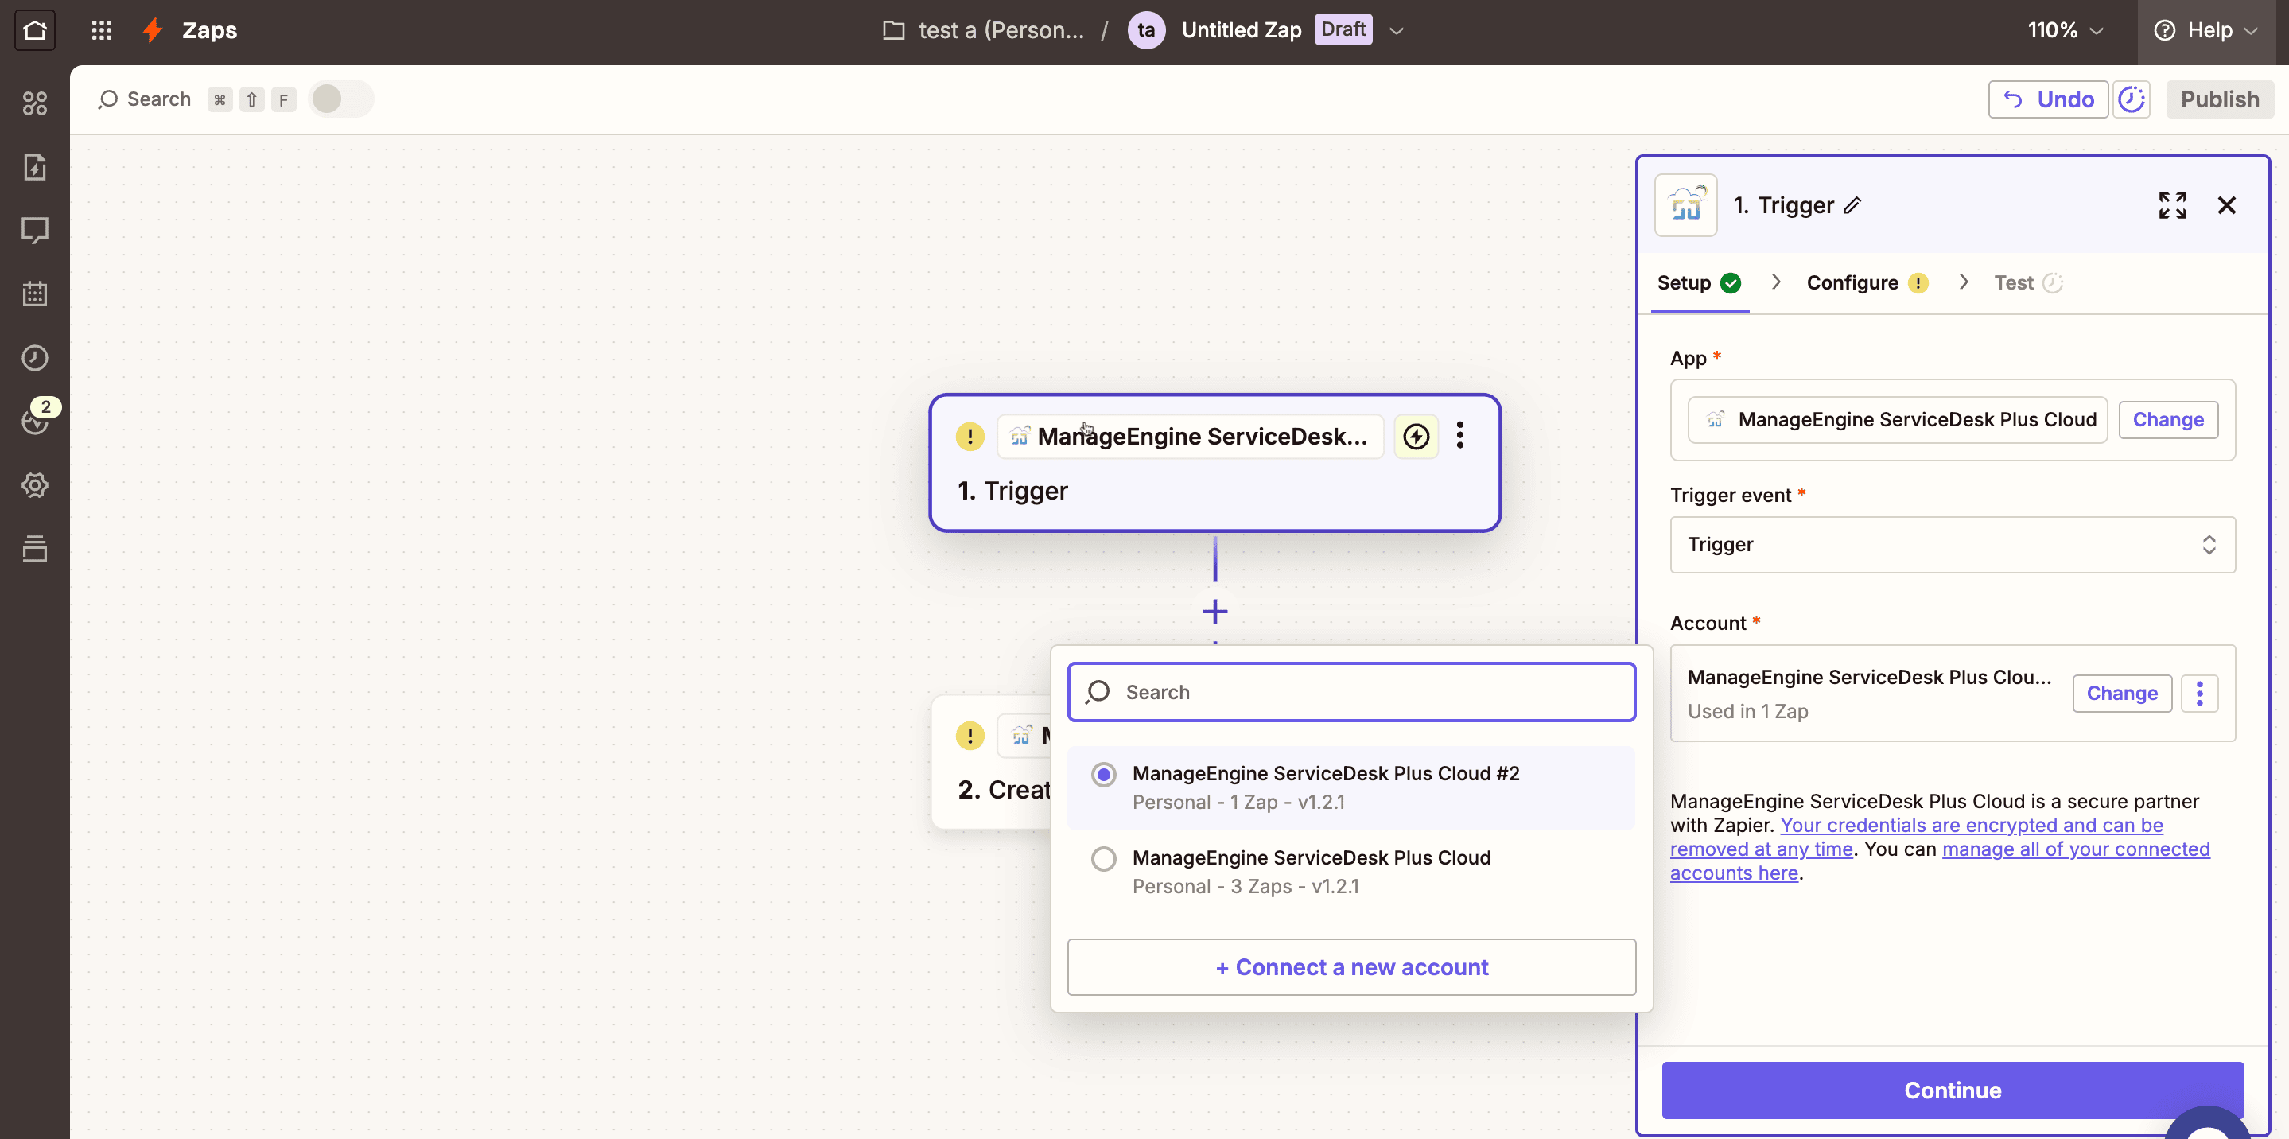This screenshot has height=1139, width=2289.
Task: Expand the trigger panel to fullscreen
Action: [2172, 205]
